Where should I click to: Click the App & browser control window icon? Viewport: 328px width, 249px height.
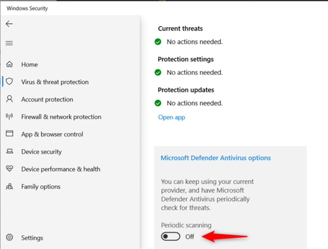(x=9, y=134)
